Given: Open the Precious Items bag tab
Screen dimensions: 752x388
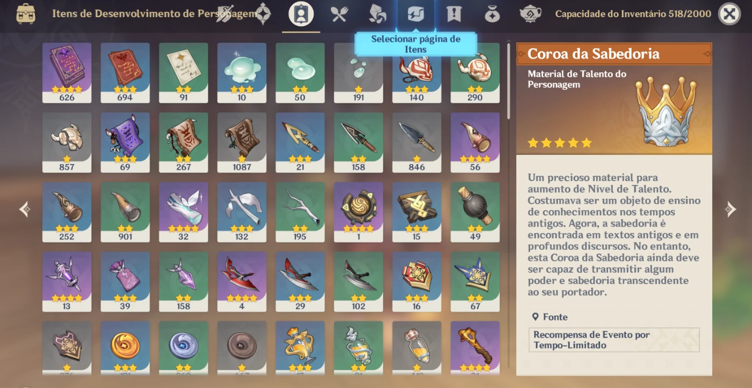Looking at the screenshot, I should [x=492, y=14].
